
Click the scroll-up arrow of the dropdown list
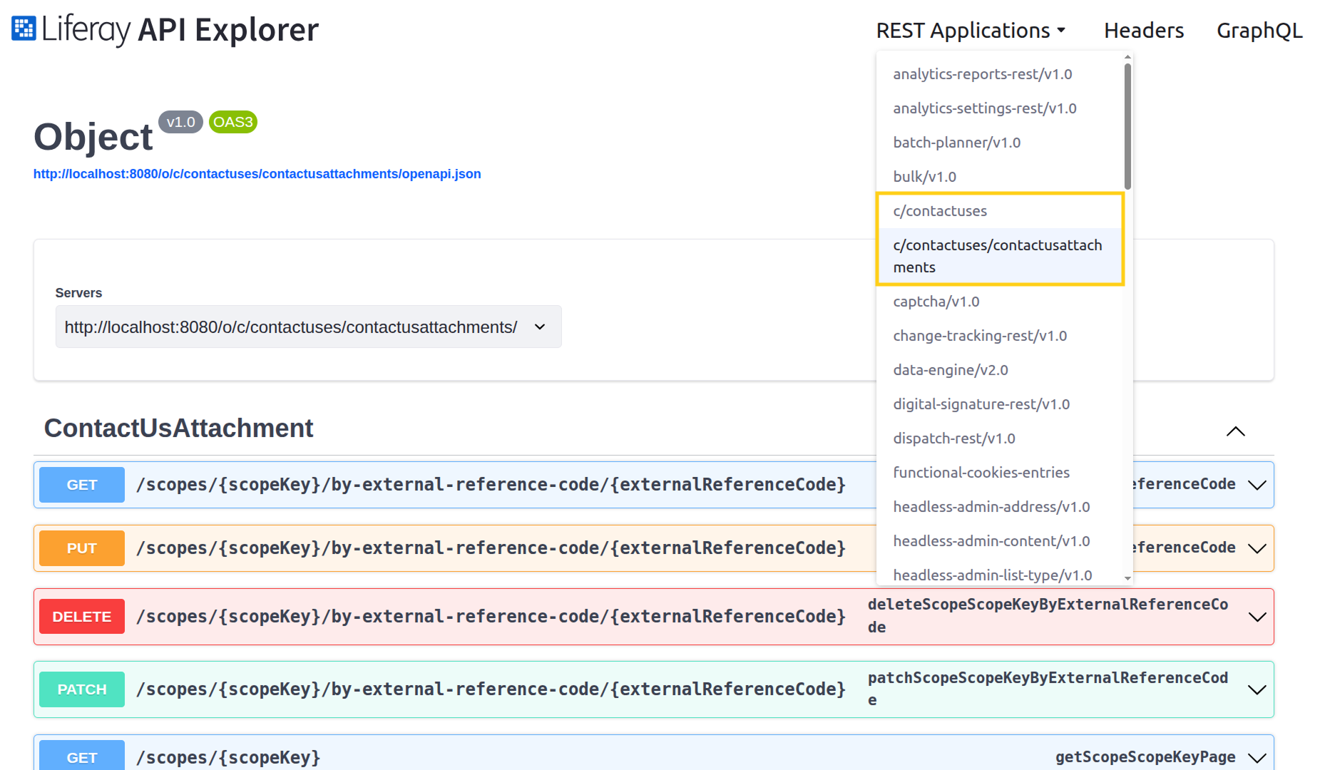point(1127,57)
